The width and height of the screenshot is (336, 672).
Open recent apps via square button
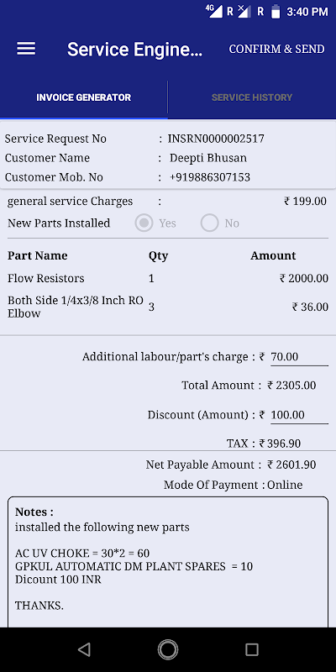251,649
